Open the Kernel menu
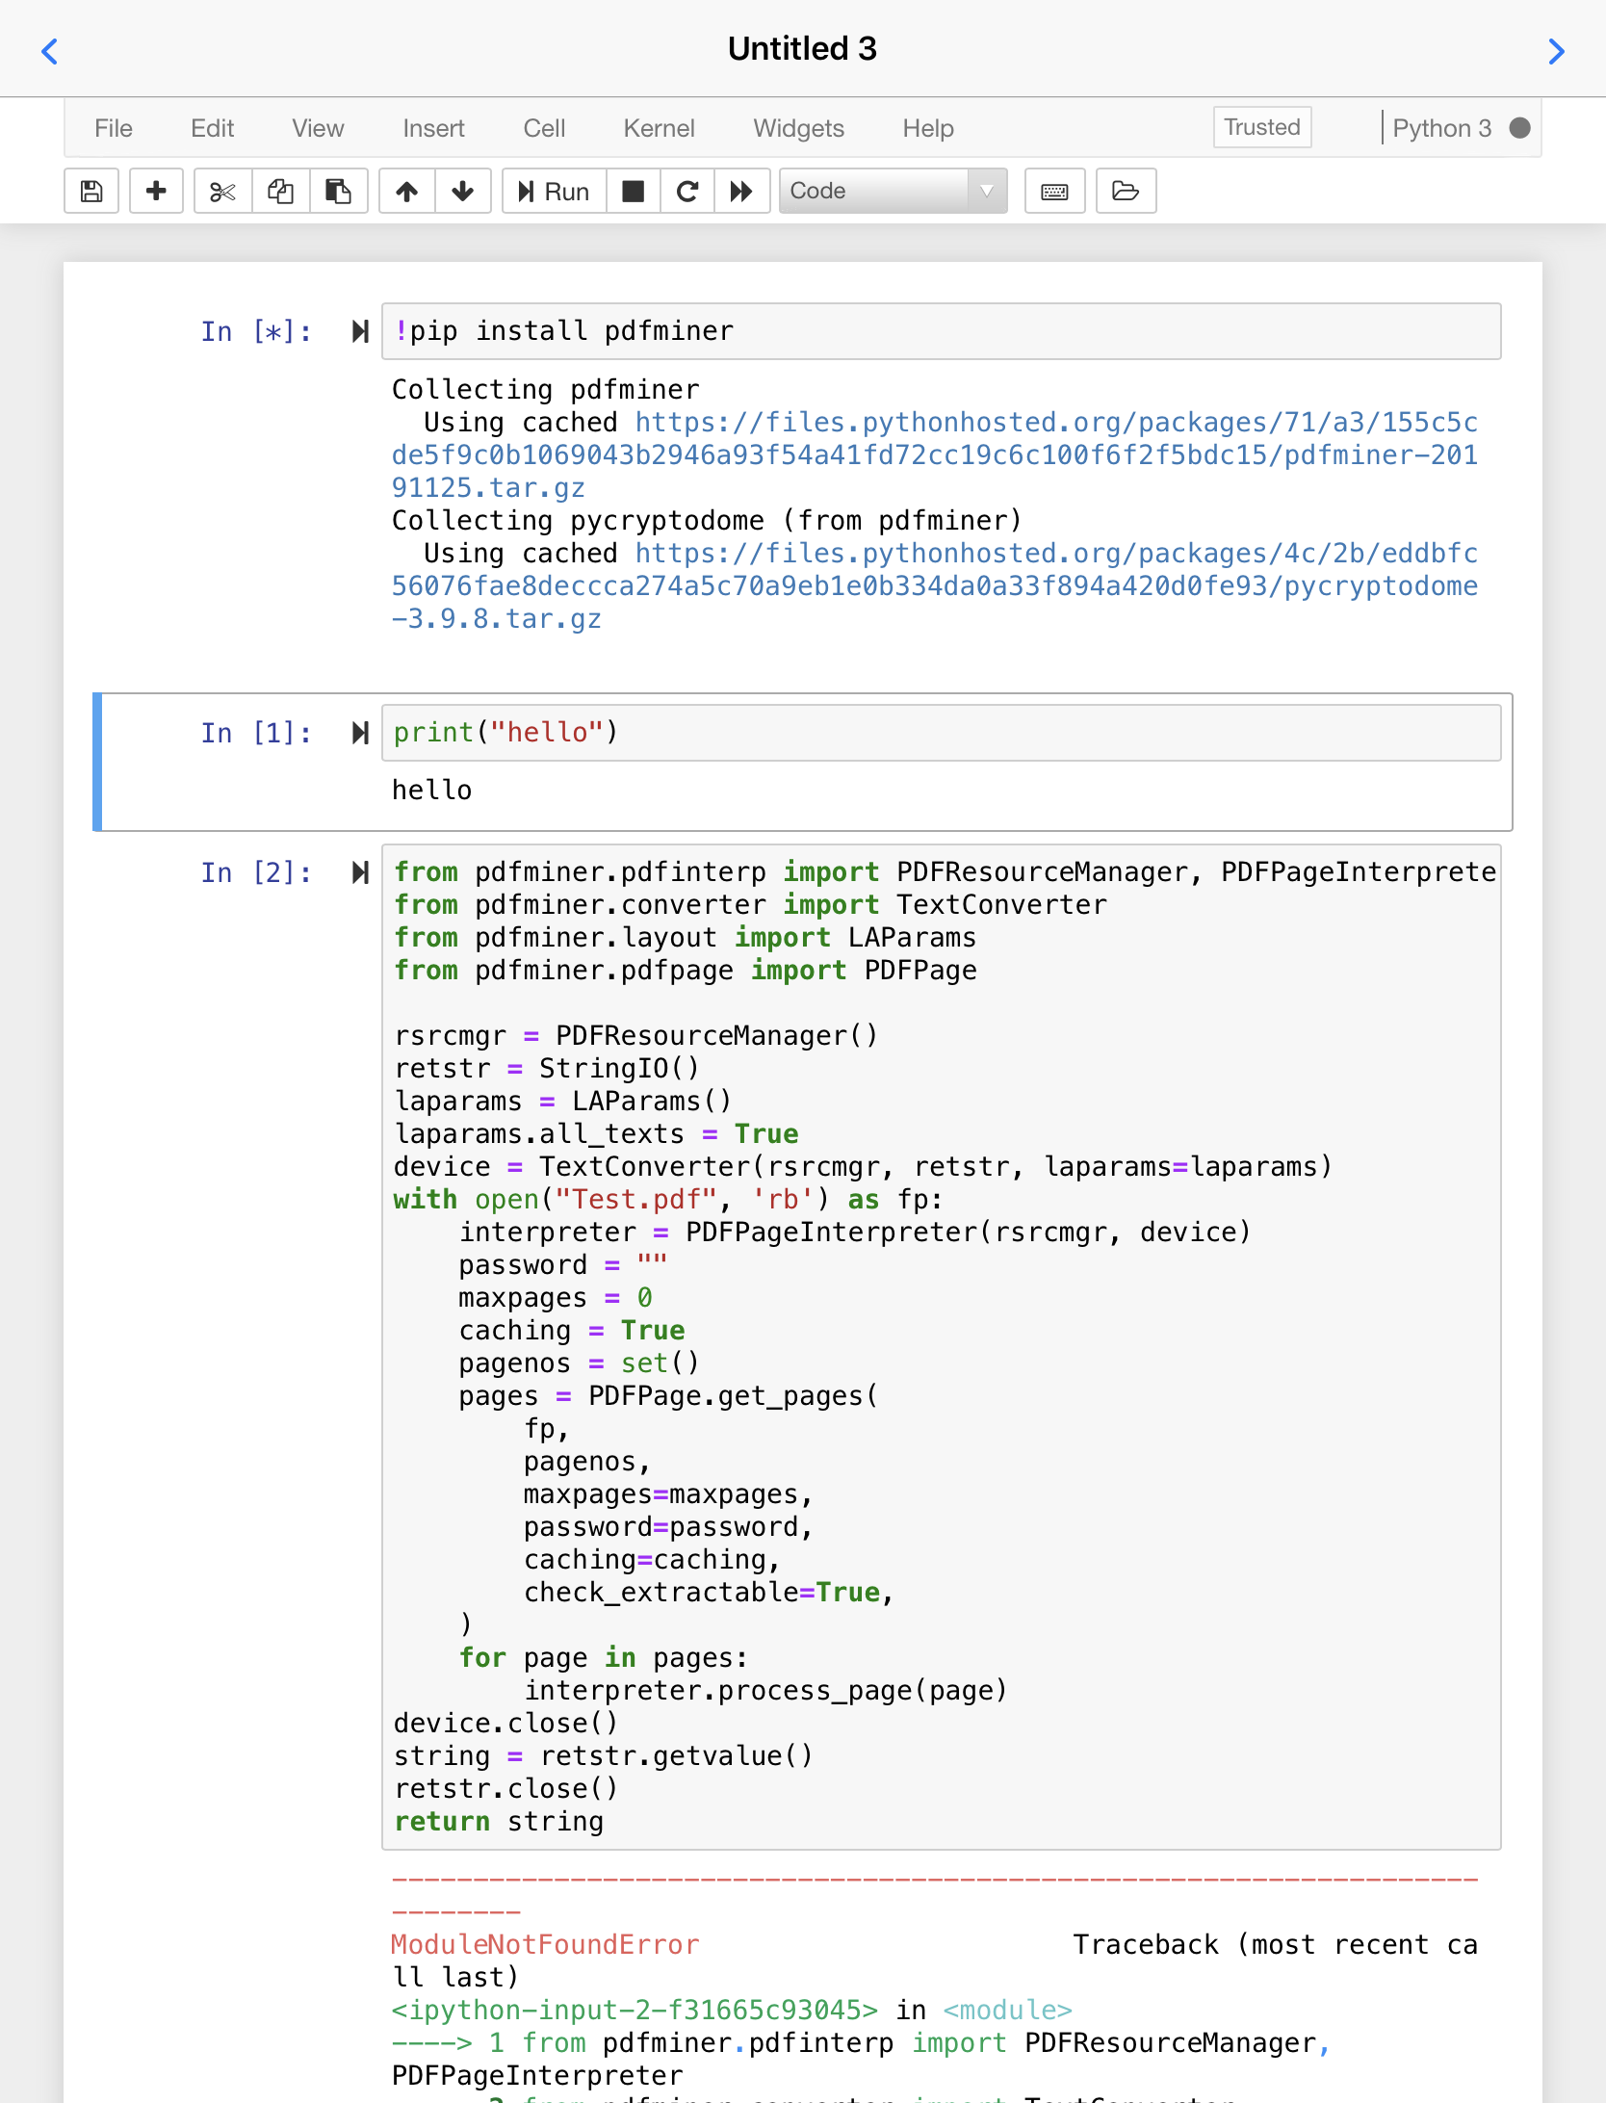Viewport: 1606px width, 2103px height. pos(659,127)
